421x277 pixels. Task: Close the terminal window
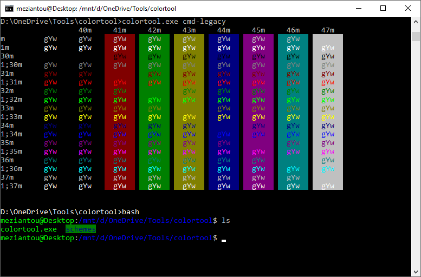[x=408, y=8]
